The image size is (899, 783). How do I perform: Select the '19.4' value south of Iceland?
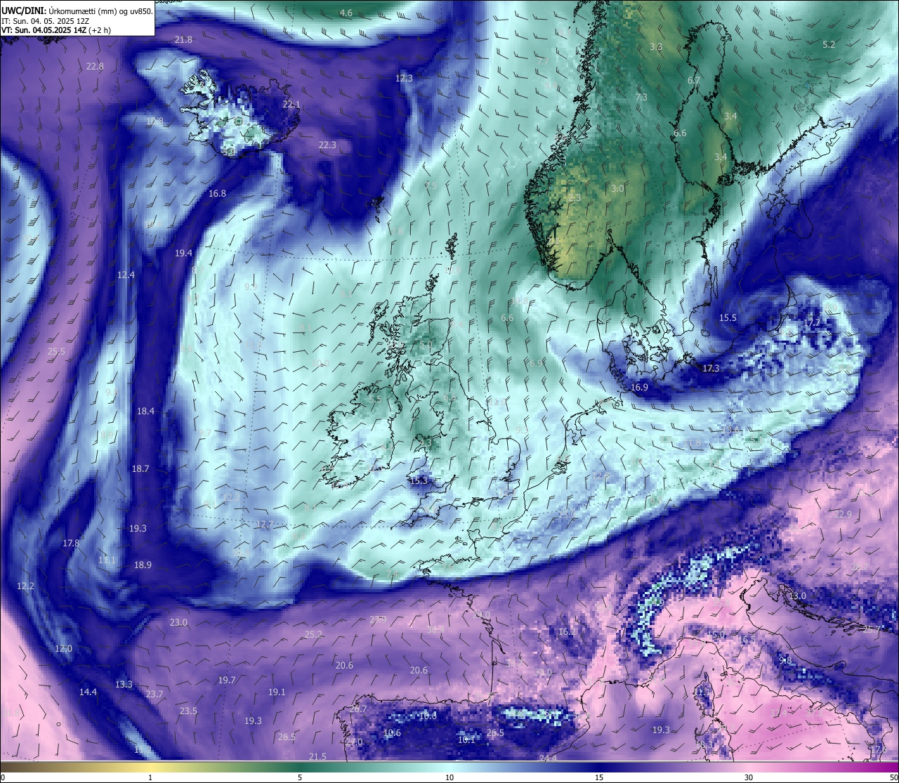tap(183, 254)
